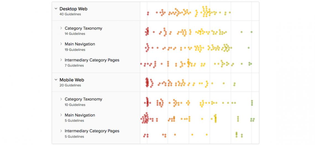The width and height of the screenshot is (315, 145).
Task: Expand chevron beside Desktop Web's Main Navigation
Action: tap(61, 44)
